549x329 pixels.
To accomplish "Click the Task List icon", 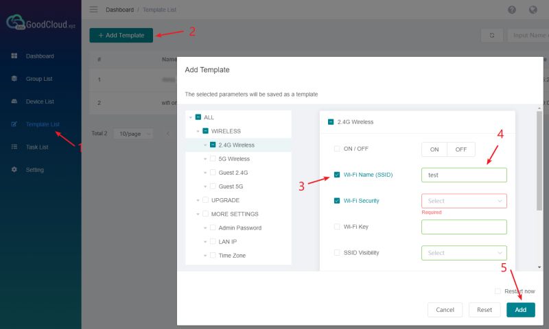I will pyautogui.click(x=14, y=147).
